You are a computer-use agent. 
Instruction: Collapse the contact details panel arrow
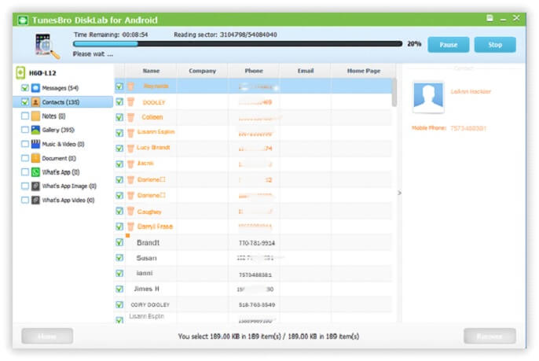[x=399, y=193]
